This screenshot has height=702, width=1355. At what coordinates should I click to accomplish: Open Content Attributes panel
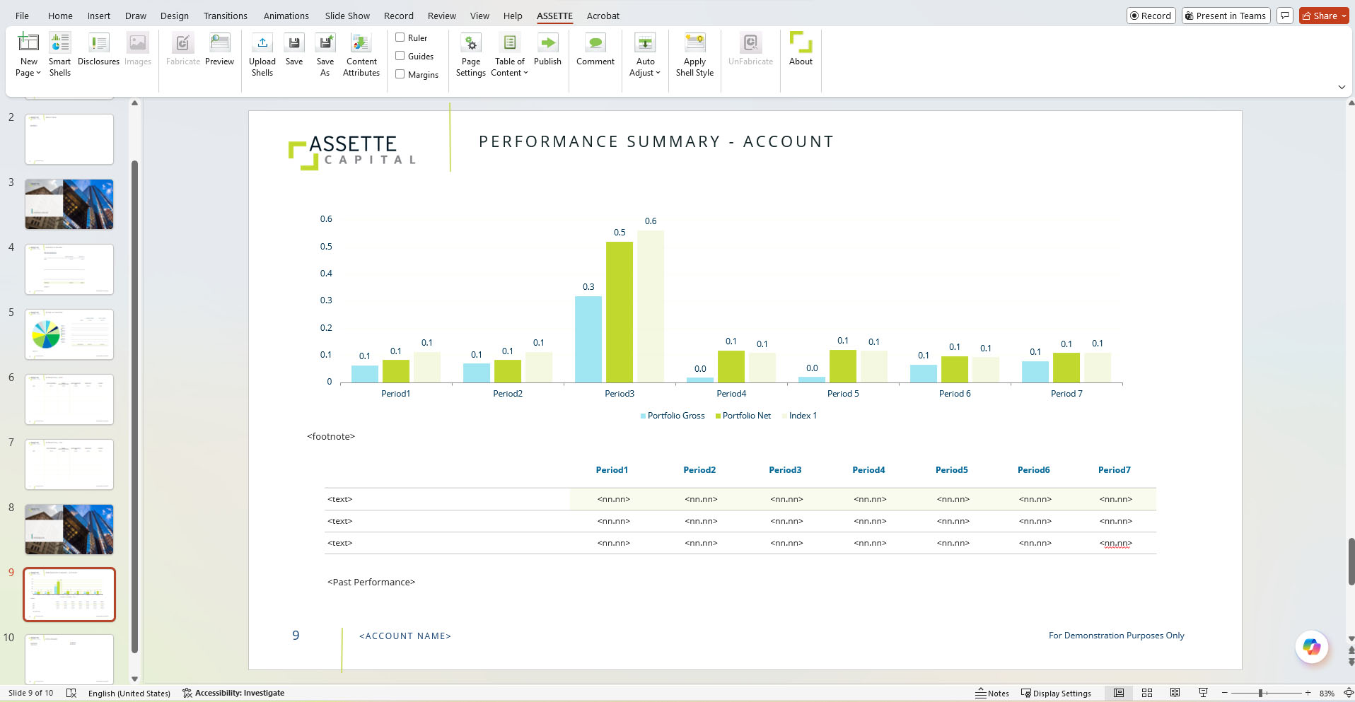[361, 54]
